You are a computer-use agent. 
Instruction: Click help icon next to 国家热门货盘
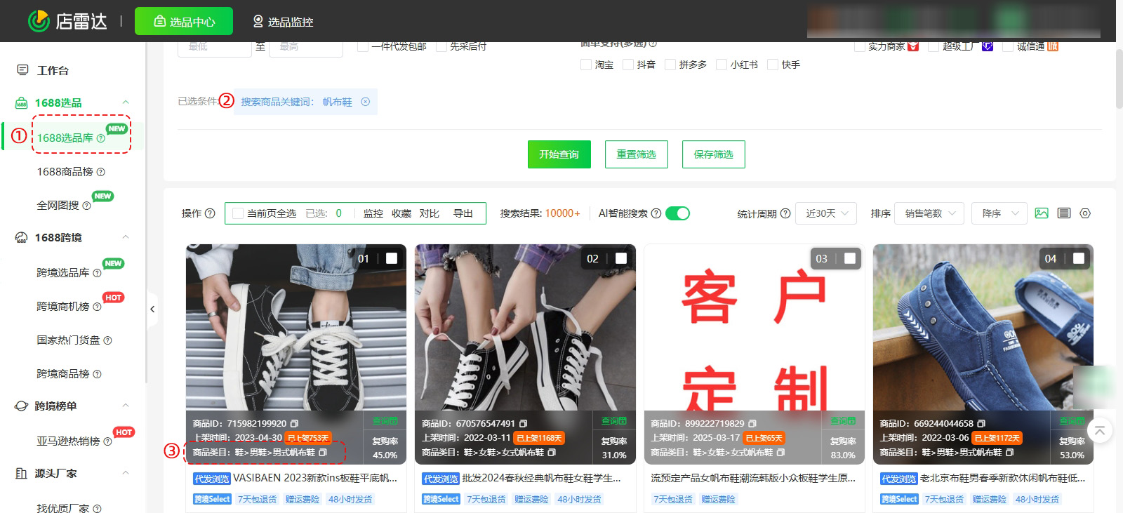pos(107,340)
